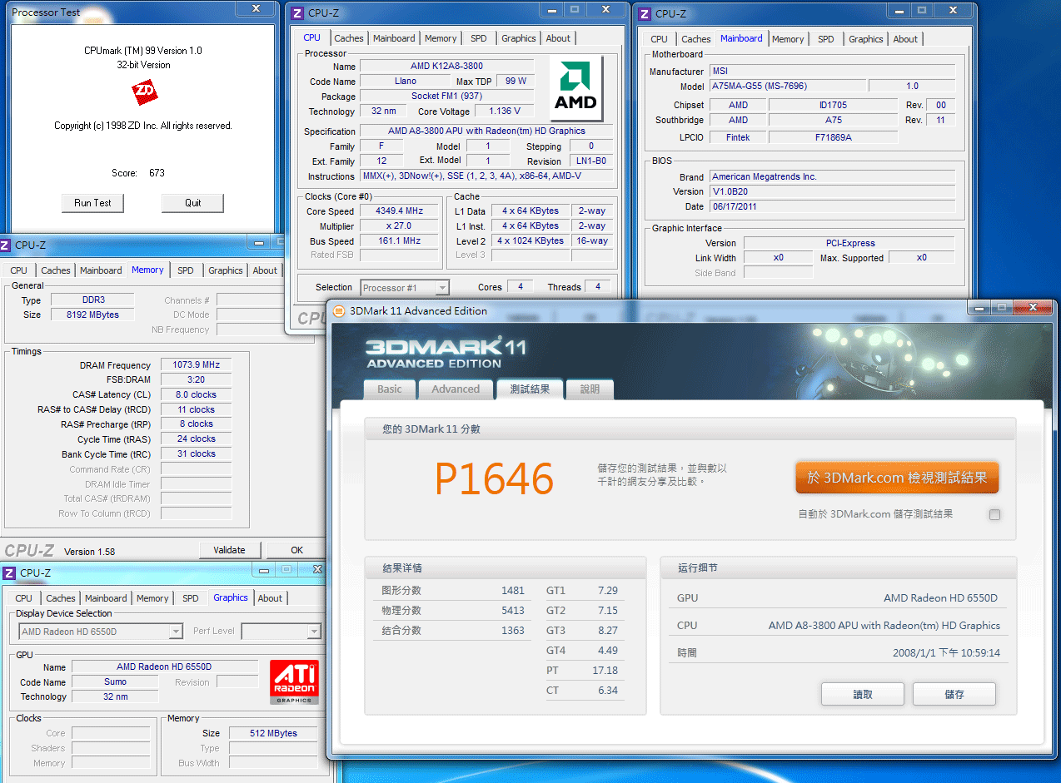Click the Southbridge A75 field
Screen dimensions: 1061x783
pos(833,121)
